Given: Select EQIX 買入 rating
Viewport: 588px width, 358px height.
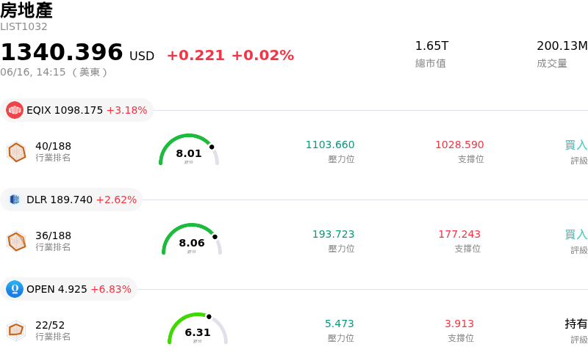Looking at the screenshot, I should coord(576,145).
